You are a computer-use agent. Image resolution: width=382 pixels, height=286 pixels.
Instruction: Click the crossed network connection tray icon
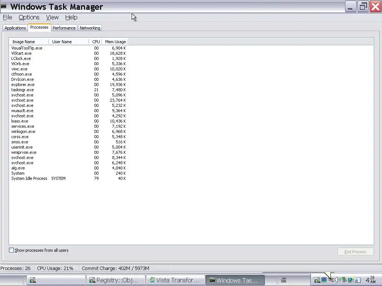tap(331, 280)
